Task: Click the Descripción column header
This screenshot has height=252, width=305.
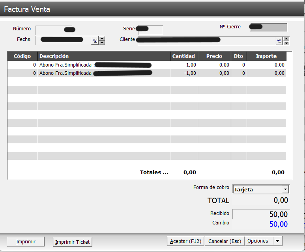Action: click(x=104, y=56)
